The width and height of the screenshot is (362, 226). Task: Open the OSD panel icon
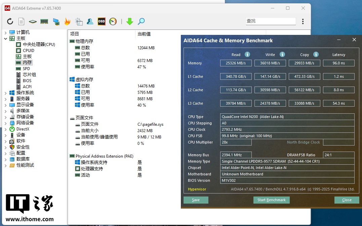coord(102,21)
